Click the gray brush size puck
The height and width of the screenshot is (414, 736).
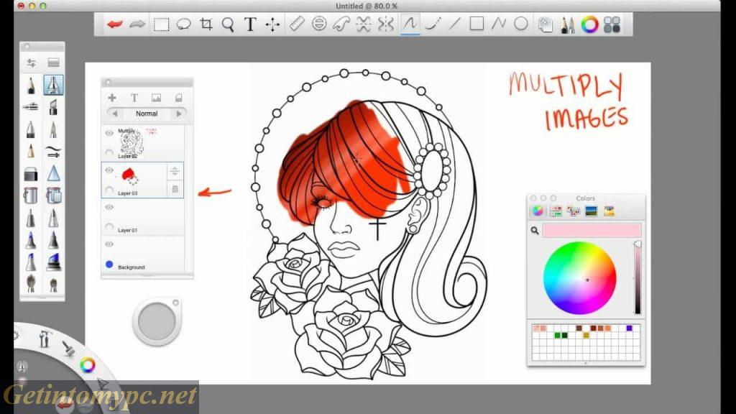157,321
